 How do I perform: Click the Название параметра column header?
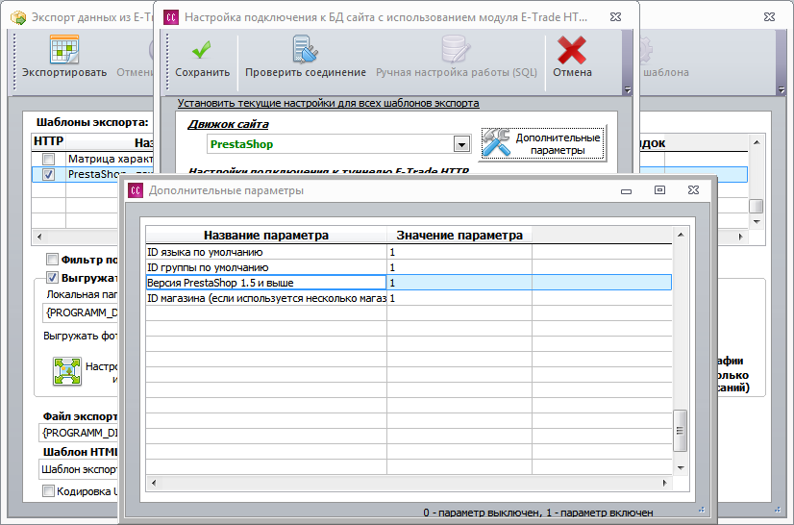tap(266, 236)
